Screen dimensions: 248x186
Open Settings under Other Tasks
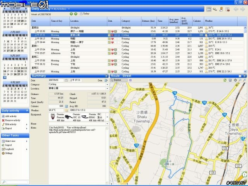(7, 153)
